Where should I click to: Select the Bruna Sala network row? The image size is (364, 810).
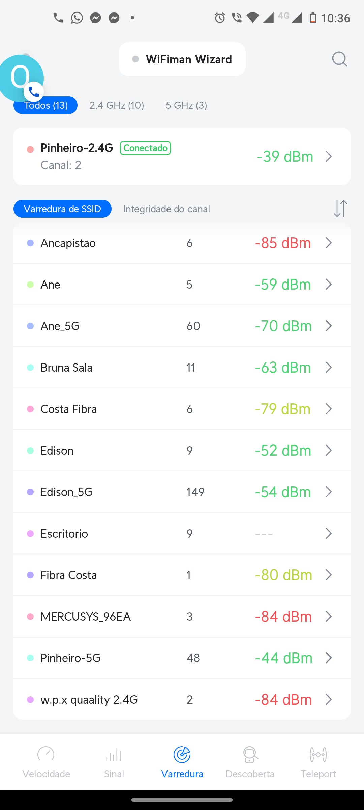[x=135, y=367]
